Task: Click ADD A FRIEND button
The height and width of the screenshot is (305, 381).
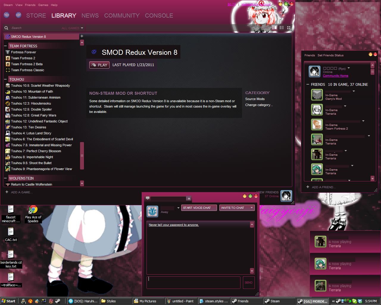Action: click(x=321, y=187)
